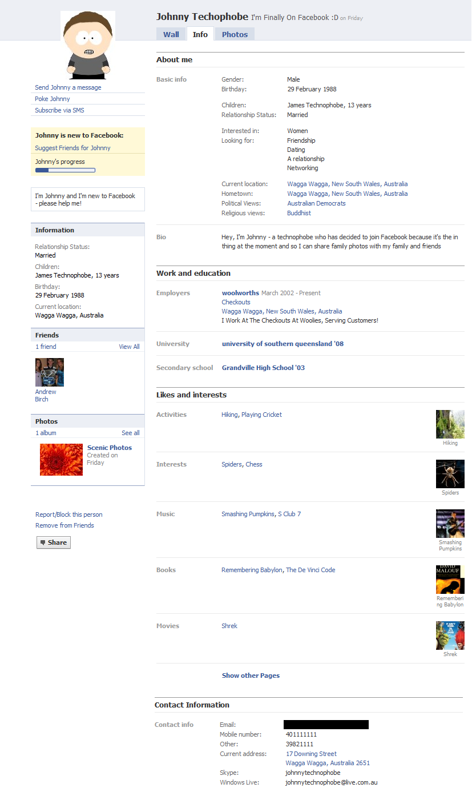Click the Johnny Techophobe profile name
The height and width of the screenshot is (792, 472).
[x=202, y=17]
